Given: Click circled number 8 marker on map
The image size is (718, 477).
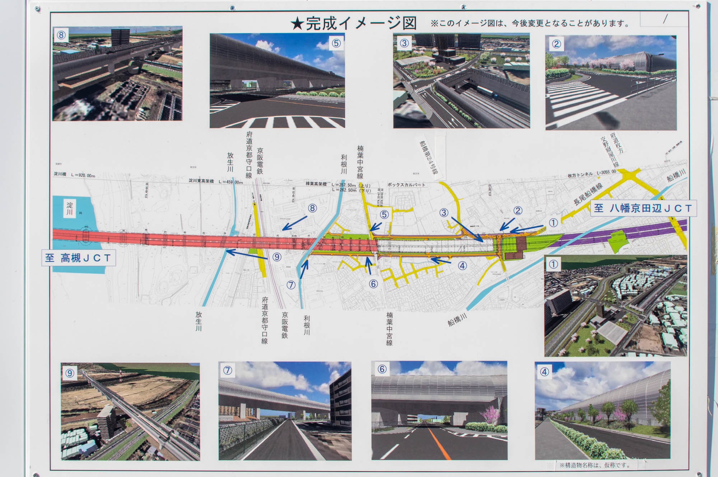Looking at the screenshot, I should (312, 208).
